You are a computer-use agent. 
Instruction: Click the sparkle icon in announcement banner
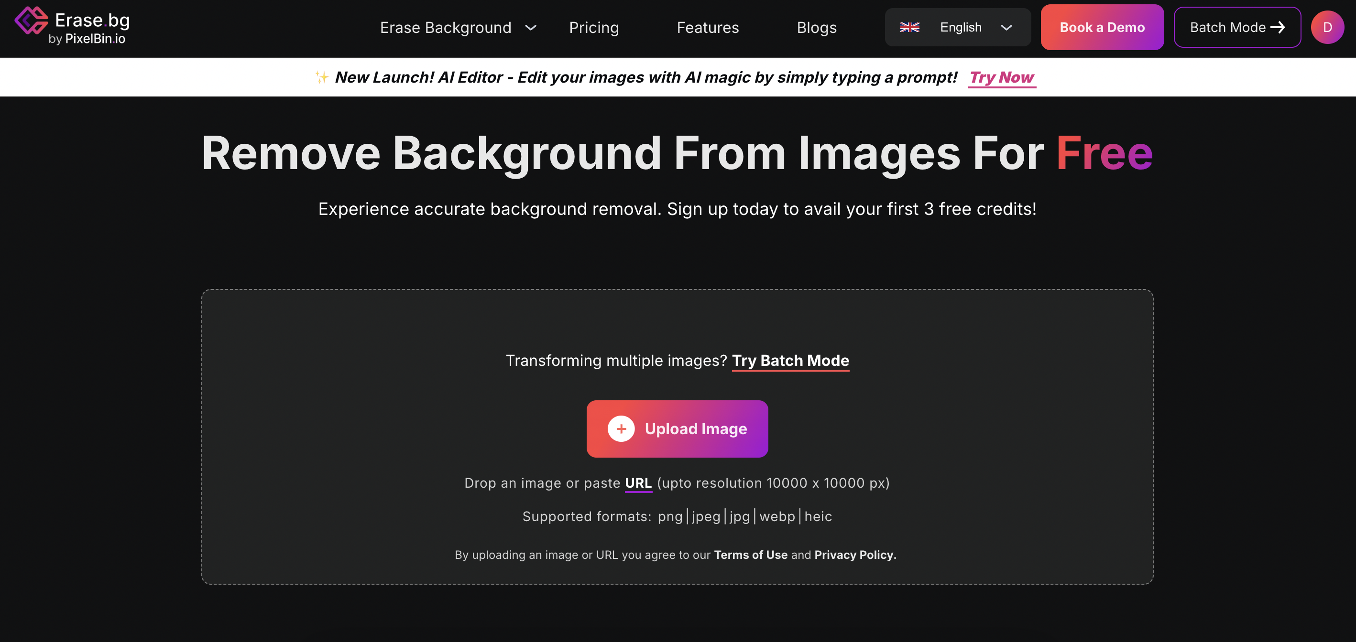tap(321, 77)
